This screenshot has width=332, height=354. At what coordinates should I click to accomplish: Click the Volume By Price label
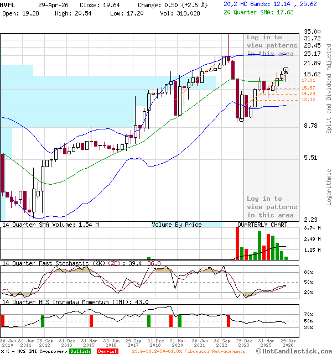click(177, 225)
